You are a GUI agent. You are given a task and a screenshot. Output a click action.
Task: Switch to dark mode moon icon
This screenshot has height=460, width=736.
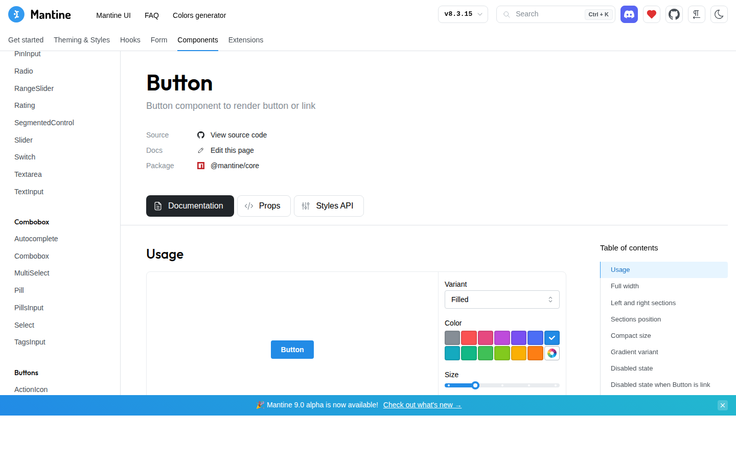719,14
